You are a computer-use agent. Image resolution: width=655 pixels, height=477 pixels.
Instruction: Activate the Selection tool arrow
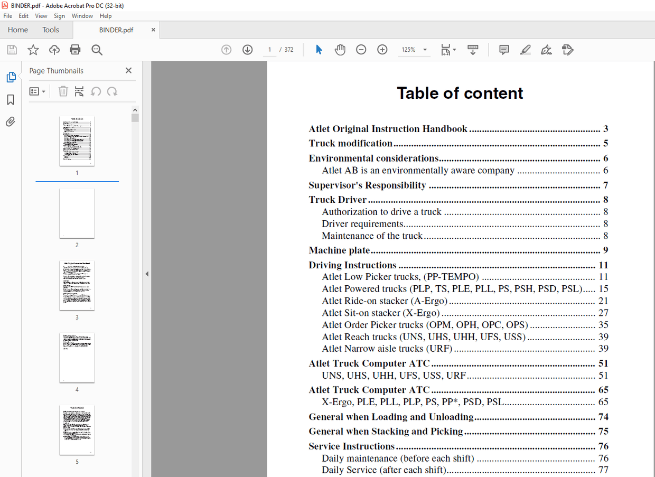point(319,49)
